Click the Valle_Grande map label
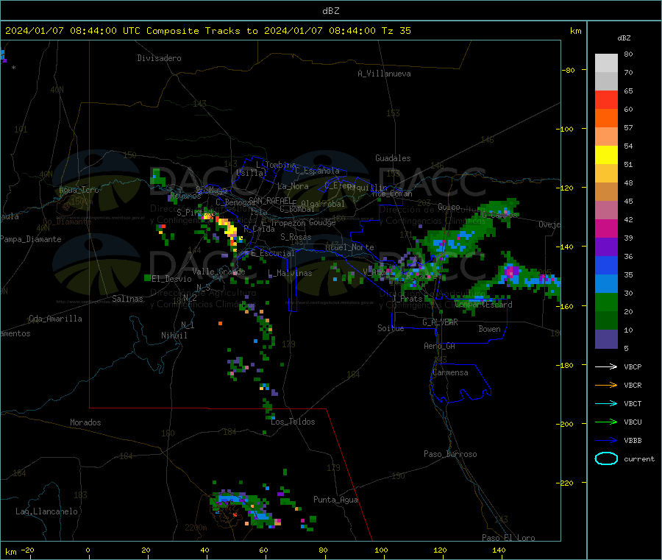The width and height of the screenshot is (662, 560). coord(218,272)
